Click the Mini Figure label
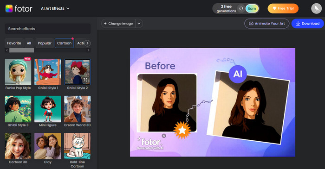The image size is (325, 169). pos(48,125)
